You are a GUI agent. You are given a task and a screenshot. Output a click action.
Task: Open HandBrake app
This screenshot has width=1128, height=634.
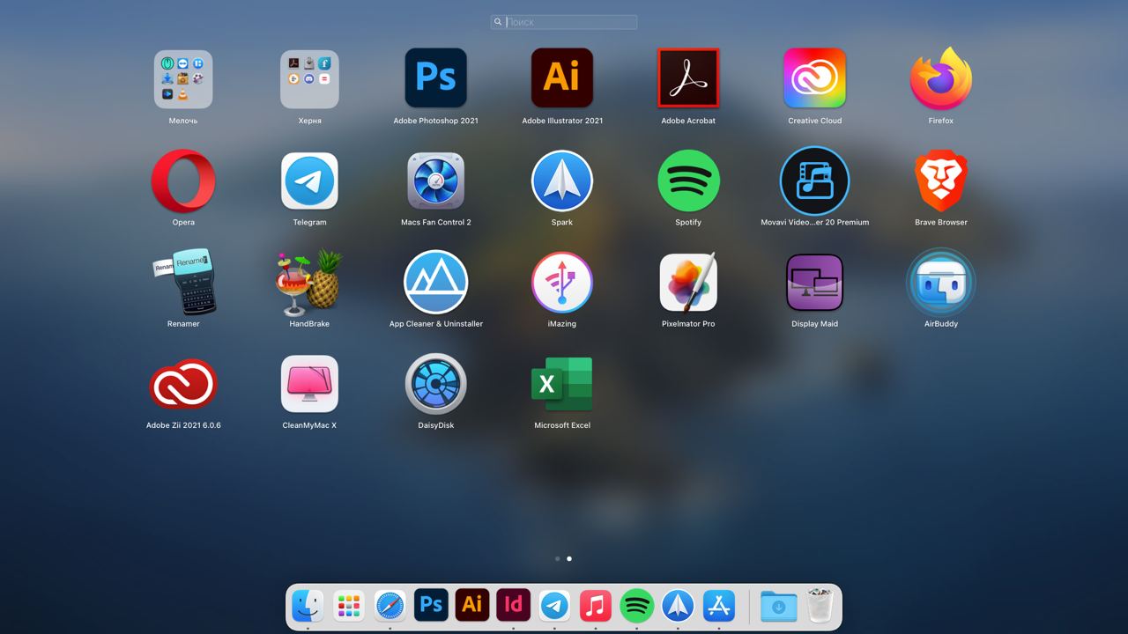coord(309,283)
